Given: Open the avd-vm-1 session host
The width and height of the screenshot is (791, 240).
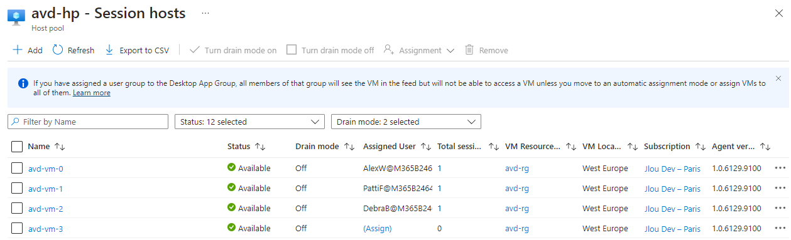Looking at the screenshot, I should point(45,189).
